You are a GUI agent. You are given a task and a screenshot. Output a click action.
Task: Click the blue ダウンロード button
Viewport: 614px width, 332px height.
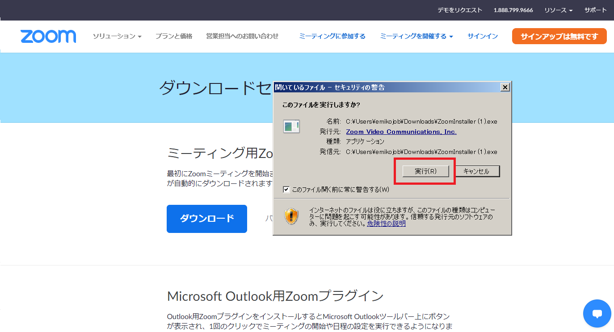coord(207,219)
